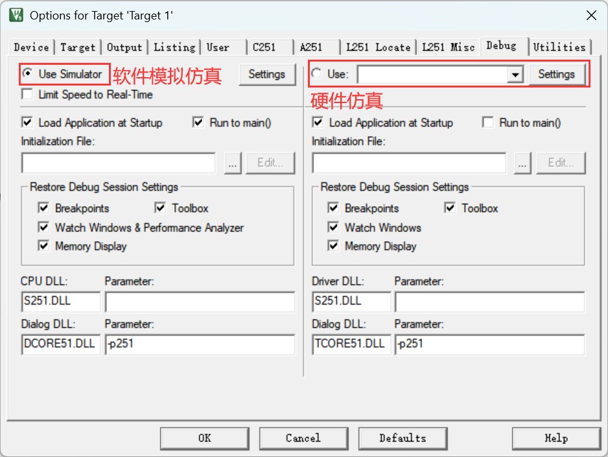This screenshot has width=608, height=457.
Task: Enable Limit Speed to Real-Time checkbox
Action: coord(27,94)
